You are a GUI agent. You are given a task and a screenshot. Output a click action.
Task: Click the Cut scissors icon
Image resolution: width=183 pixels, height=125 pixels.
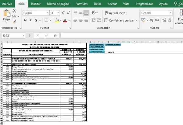point(14,11)
